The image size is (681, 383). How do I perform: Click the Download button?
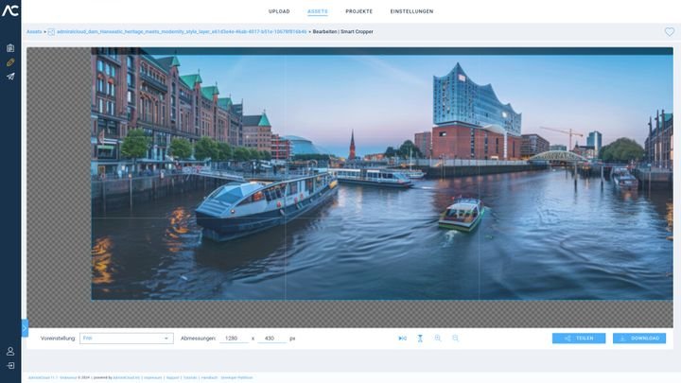[x=639, y=339]
